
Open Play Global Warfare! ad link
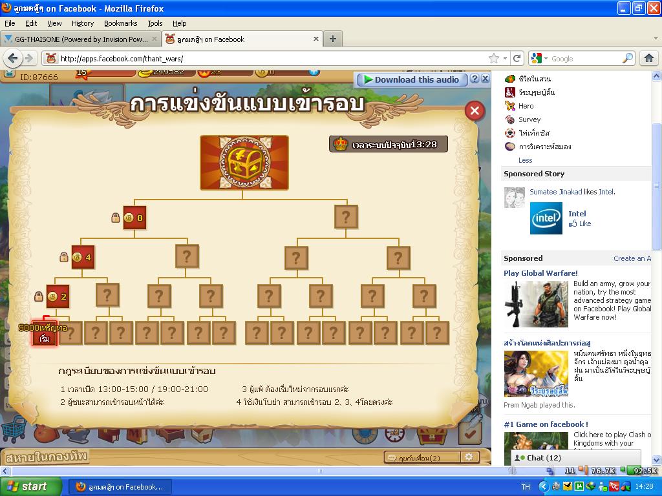click(540, 273)
